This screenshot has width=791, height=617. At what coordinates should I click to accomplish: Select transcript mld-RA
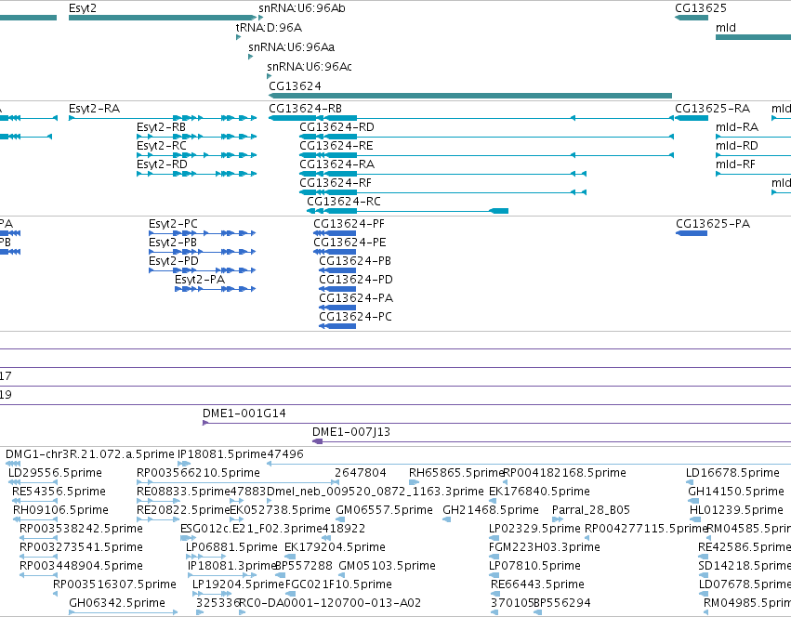click(x=737, y=127)
